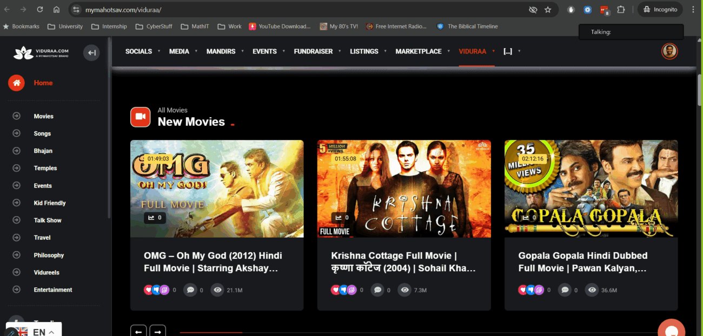
Task: Open Gopala Gopala movie thumbnail
Action: pos(591,189)
